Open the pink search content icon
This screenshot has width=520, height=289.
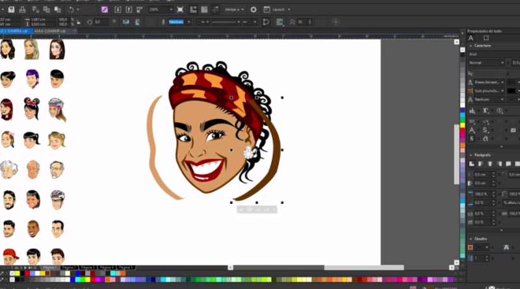coord(105,10)
